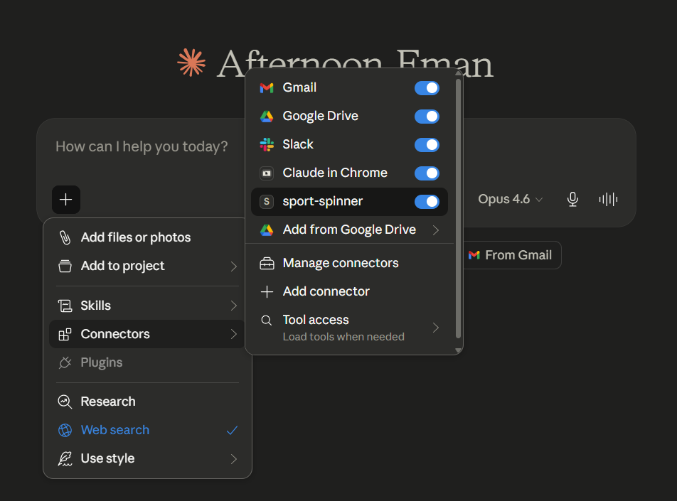
Task: Choose Add connector option
Action: 349,291
